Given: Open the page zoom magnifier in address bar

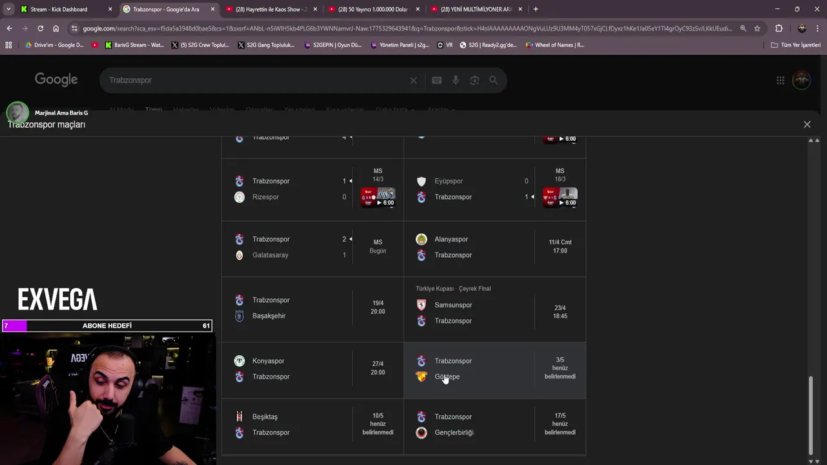Looking at the screenshot, I should (x=743, y=28).
